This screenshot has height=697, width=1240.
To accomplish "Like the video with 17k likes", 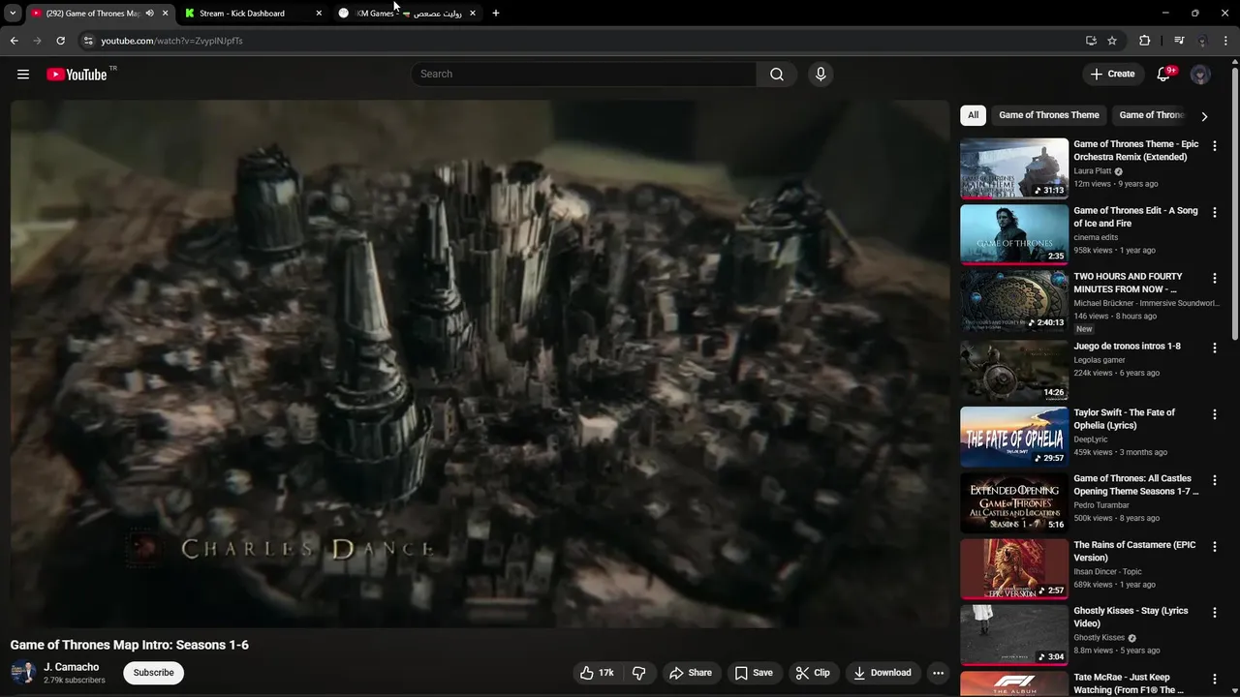I will [597, 673].
